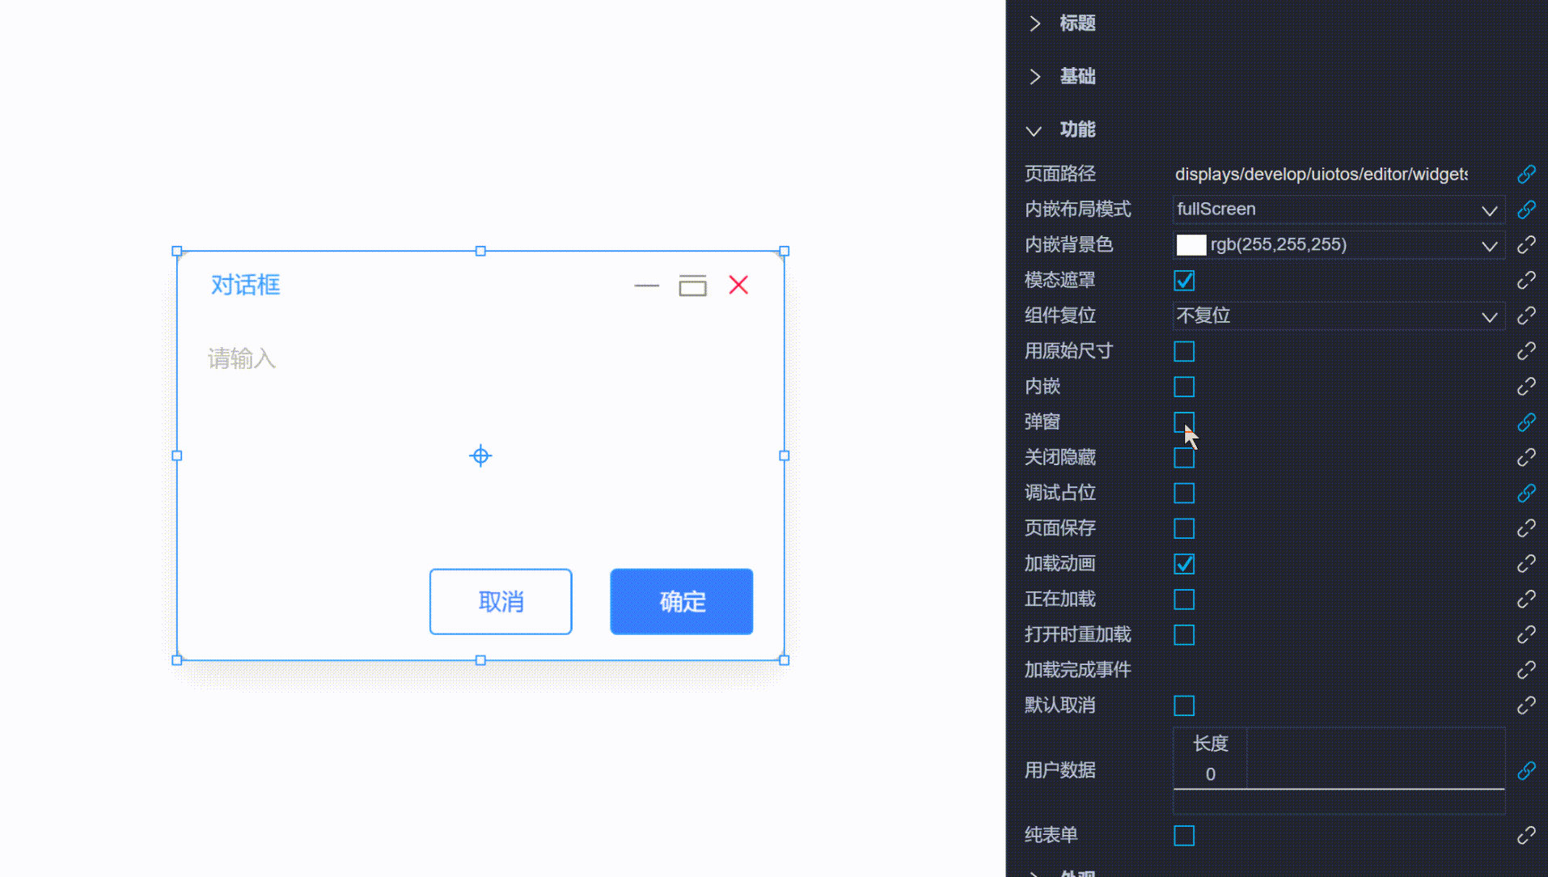Click the link icon next to 用户数据
The image size is (1548, 877).
(1526, 770)
